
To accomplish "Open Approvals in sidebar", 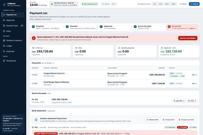I will pyautogui.click(x=13, y=20).
